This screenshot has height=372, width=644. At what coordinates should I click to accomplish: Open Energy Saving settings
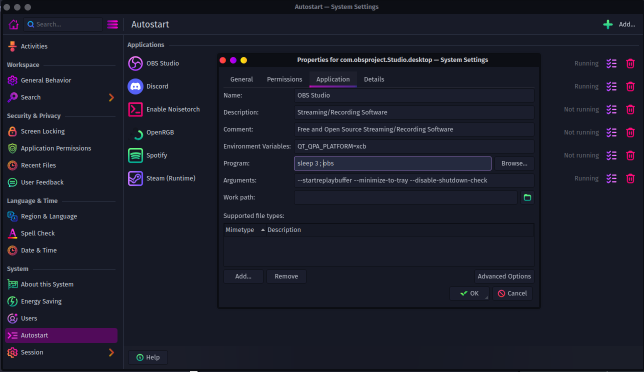(x=61, y=301)
